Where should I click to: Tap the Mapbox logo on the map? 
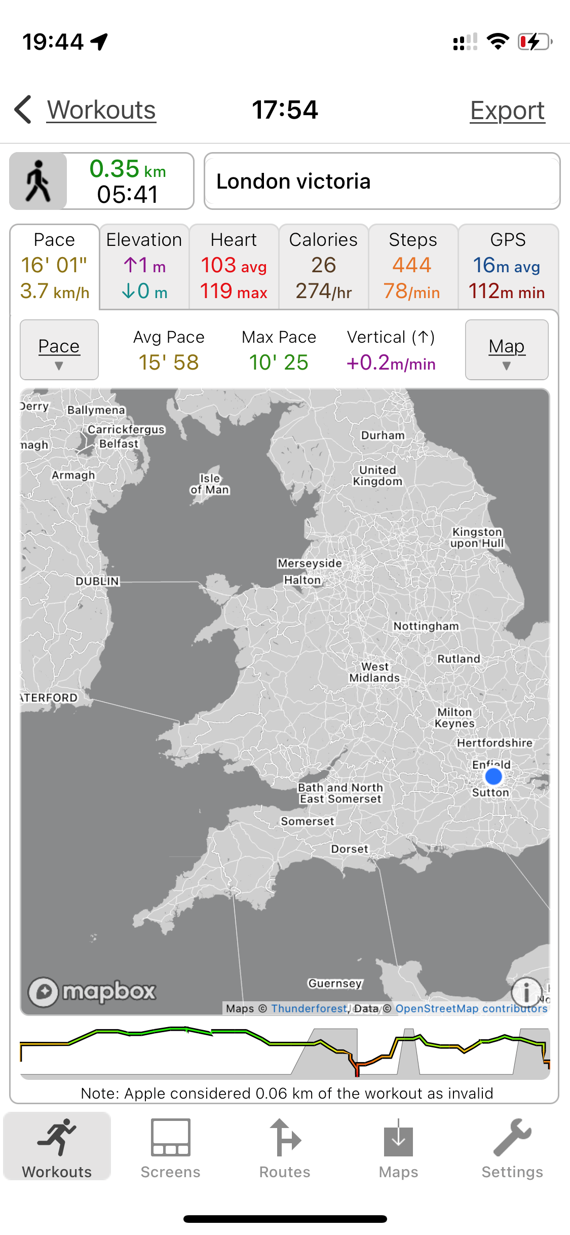[x=92, y=991]
